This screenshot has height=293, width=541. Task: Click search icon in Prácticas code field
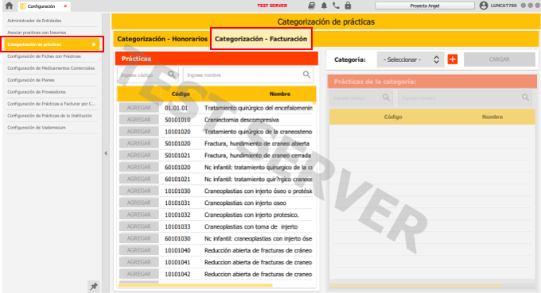172,75
